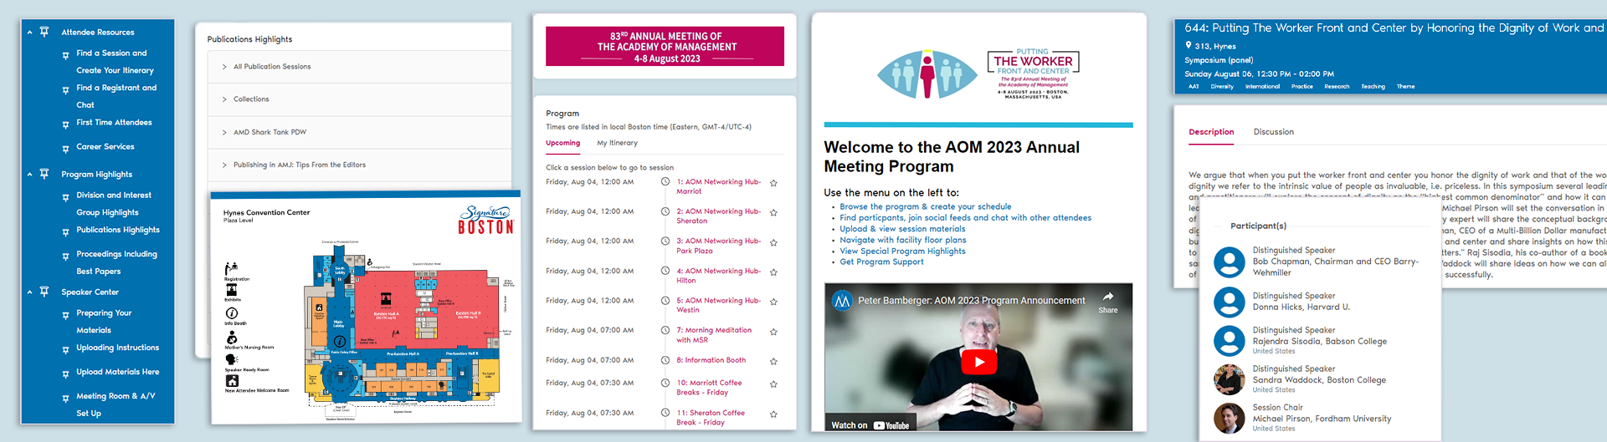Switch to the My Itinerary tab
The image size is (1607, 442).
617,143
